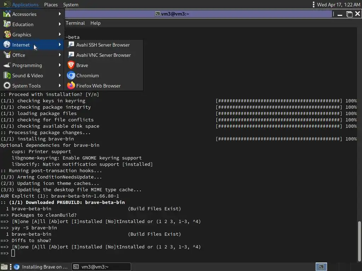Click the System Tools gear icon

(x=7, y=86)
